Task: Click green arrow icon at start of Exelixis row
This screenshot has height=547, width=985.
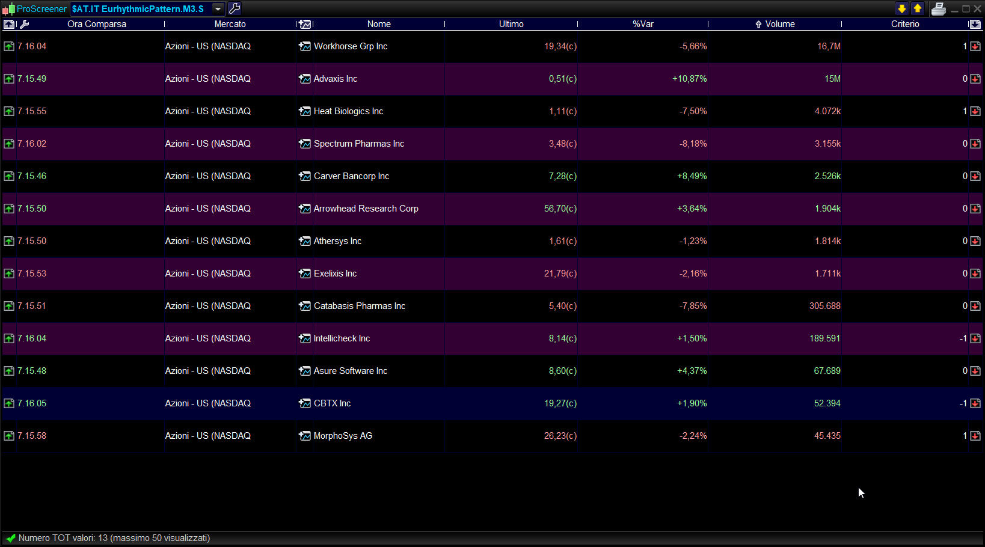Action: click(9, 273)
